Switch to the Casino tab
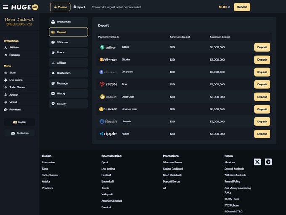286x215 pixels. (x=60, y=7)
